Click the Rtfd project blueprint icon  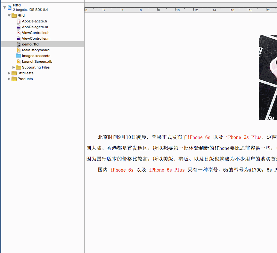point(10,7)
